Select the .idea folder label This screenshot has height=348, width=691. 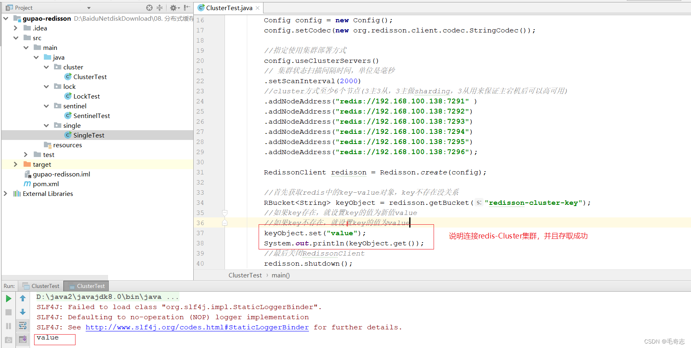40,28
